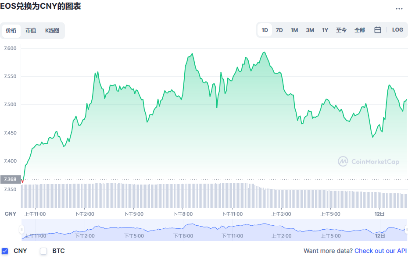The width and height of the screenshot is (408, 263).
Task: Click the CoinMarketCap watermark logo
Action: coord(369,161)
